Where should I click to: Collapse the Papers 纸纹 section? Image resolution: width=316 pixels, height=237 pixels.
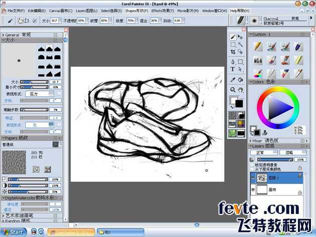point(3,138)
